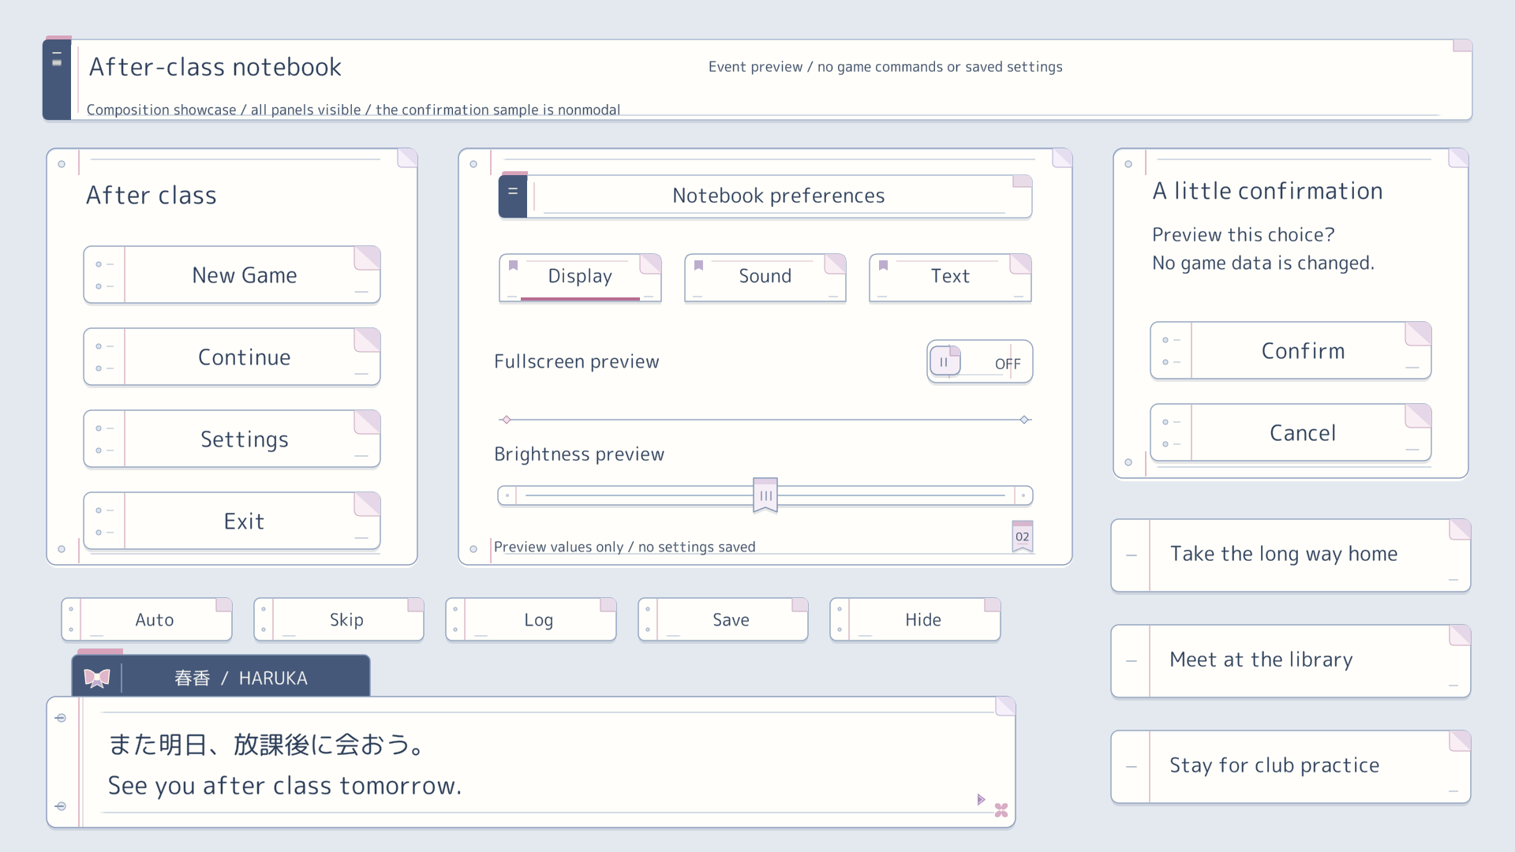The image size is (1515, 852).
Task: Open Settings from After class menu
Action: [x=232, y=439]
